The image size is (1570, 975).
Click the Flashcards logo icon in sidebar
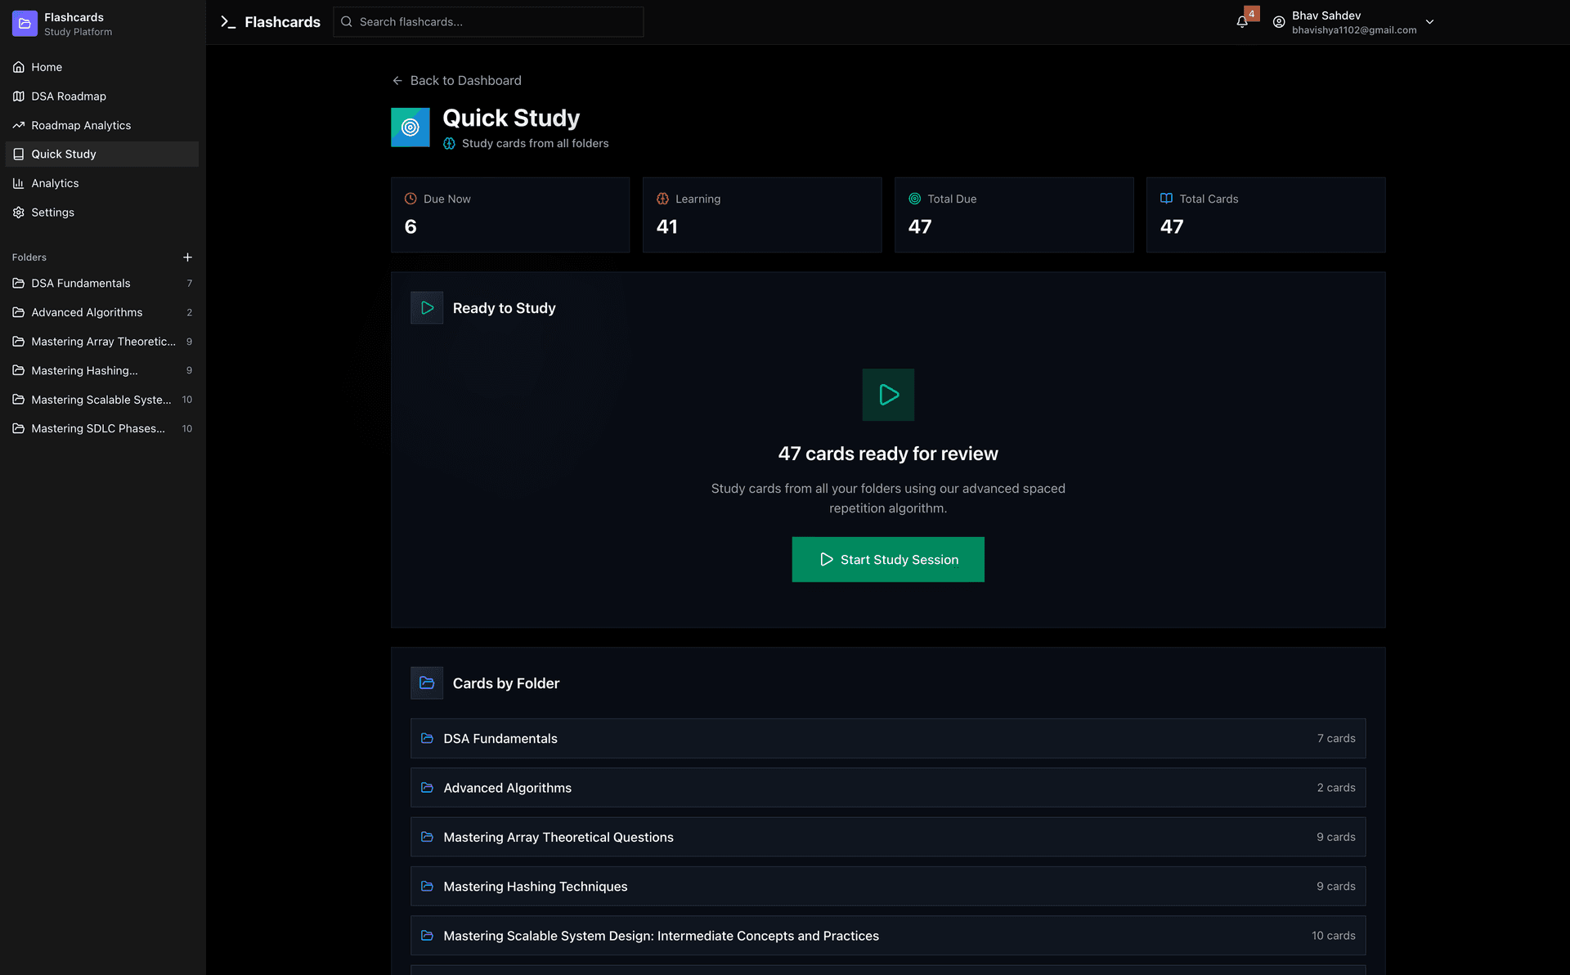click(25, 24)
